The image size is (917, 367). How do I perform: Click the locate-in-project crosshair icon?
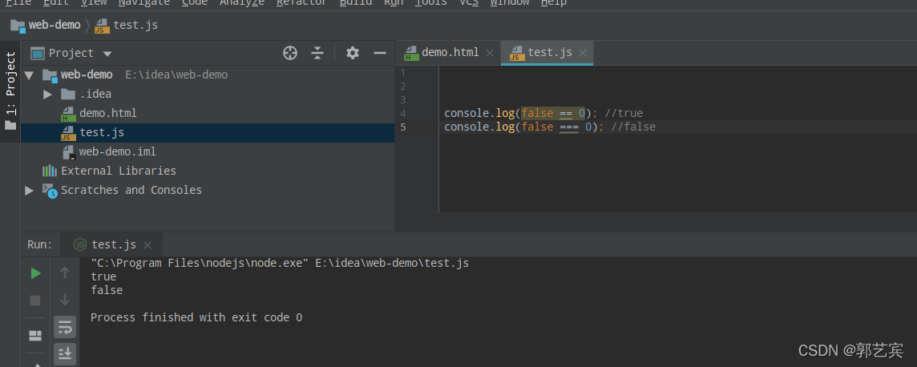(290, 53)
